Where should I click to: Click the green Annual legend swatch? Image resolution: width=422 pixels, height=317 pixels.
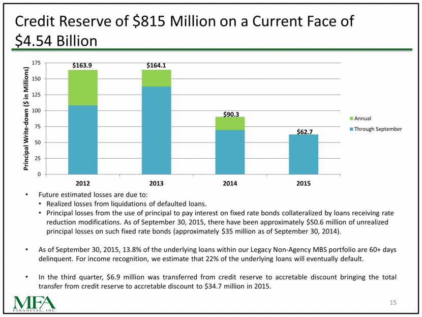(351, 119)
